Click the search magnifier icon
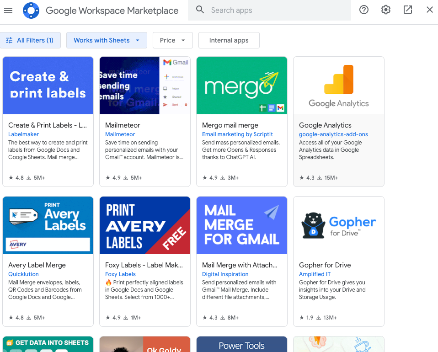Image resolution: width=438 pixels, height=352 pixels. tap(200, 10)
